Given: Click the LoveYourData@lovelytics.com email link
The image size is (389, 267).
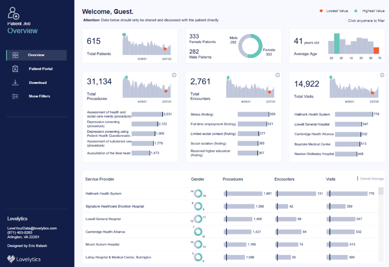Looking at the screenshot, I should (32, 228).
